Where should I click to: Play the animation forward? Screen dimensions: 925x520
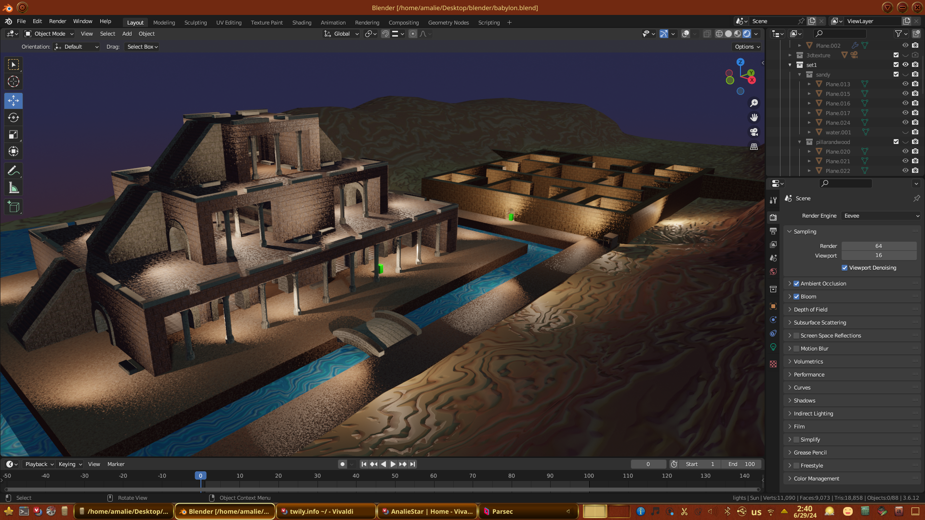click(x=393, y=464)
